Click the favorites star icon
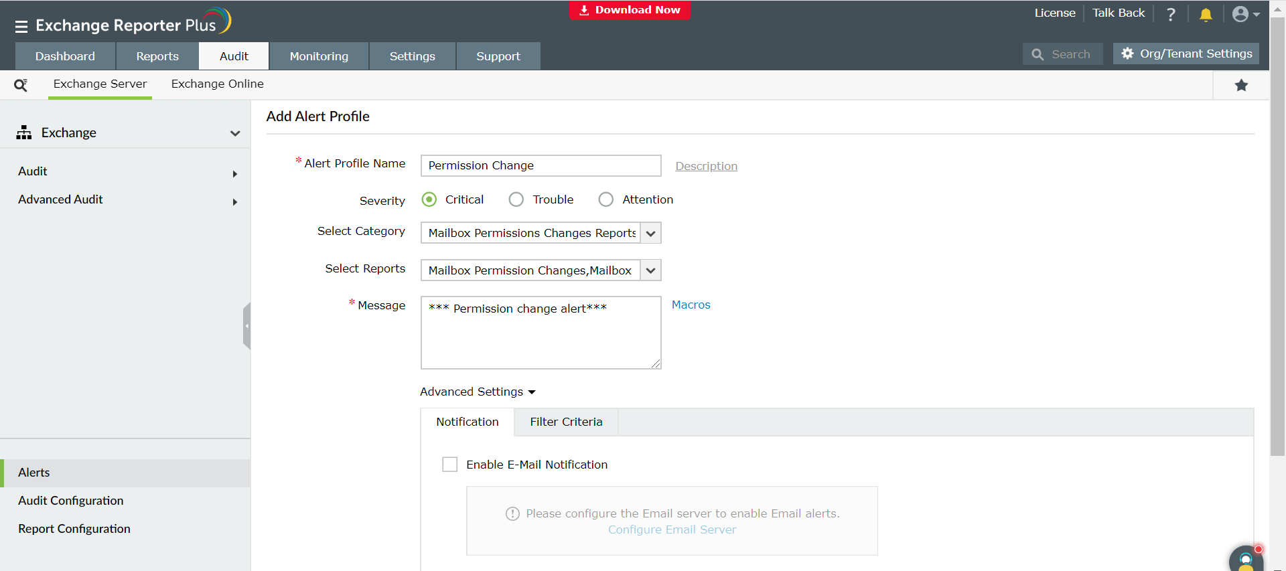 [1241, 85]
